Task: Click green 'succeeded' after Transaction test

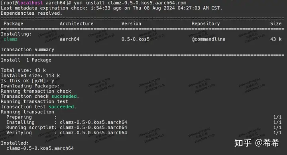Action: click(61, 107)
